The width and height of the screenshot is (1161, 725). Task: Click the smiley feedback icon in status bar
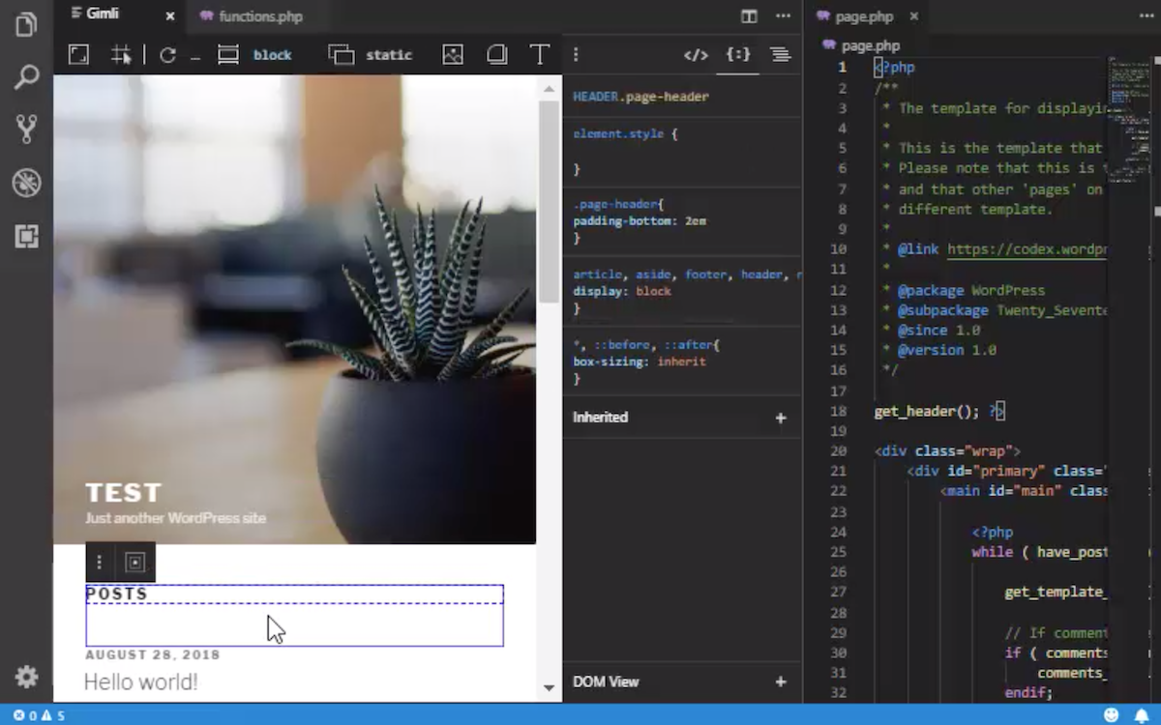click(x=1112, y=715)
